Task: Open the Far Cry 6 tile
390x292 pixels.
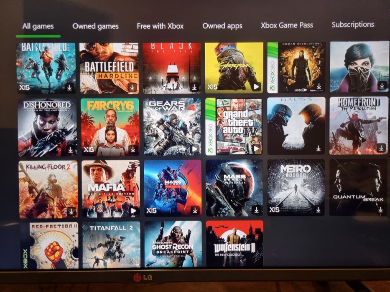Action: click(x=110, y=127)
